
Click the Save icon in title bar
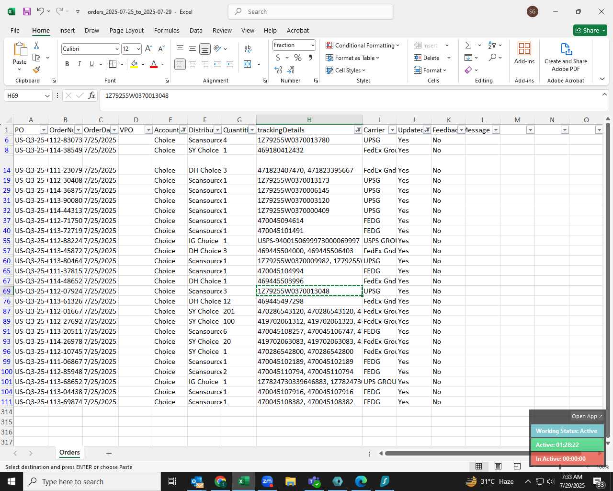(27, 12)
